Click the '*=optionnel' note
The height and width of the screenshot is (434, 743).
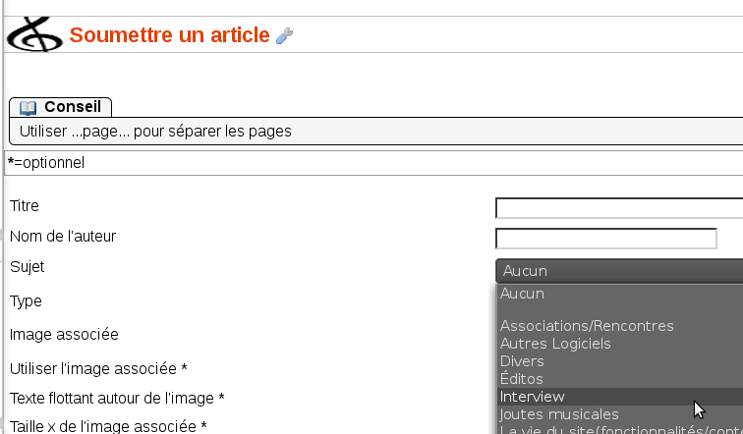(46, 163)
